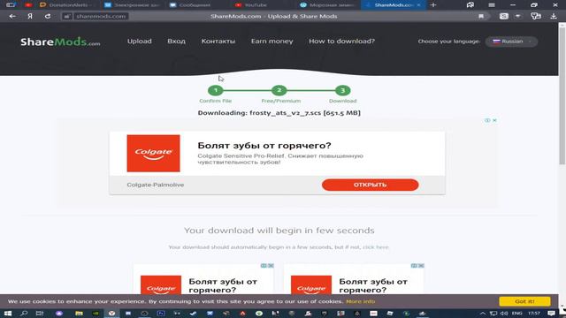Open Photoshop from the taskbar
Viewport: 566px width, 318px height.
pos(161,314)
